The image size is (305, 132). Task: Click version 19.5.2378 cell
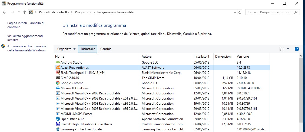[243, 68]
